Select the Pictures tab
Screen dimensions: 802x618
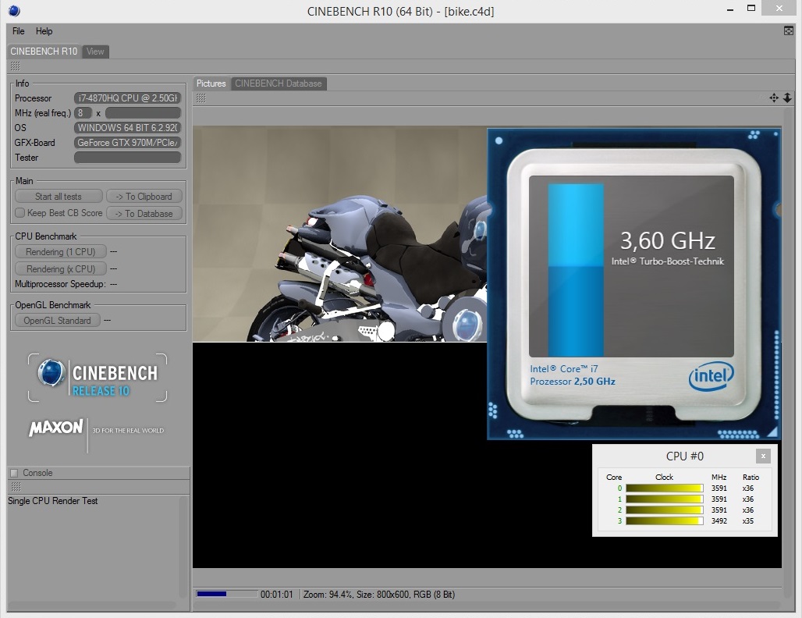point(211,83)
